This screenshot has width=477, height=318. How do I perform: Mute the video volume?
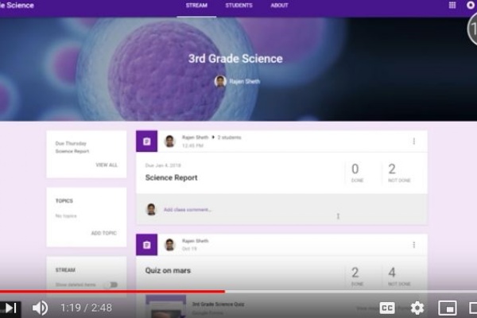[x=40, y=308]
